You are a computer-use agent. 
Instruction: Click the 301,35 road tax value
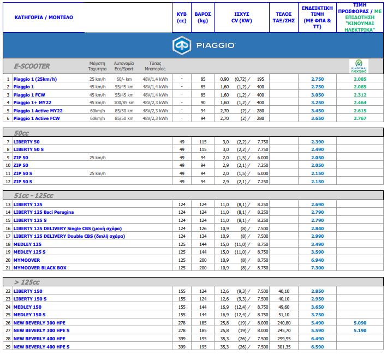pos(284,347)
